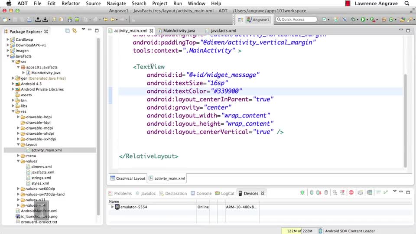Image resolution: width=416 pixels, height=234 pixels.
Task: Click the Screen Capture camera icon
Action: click(360, 192)
